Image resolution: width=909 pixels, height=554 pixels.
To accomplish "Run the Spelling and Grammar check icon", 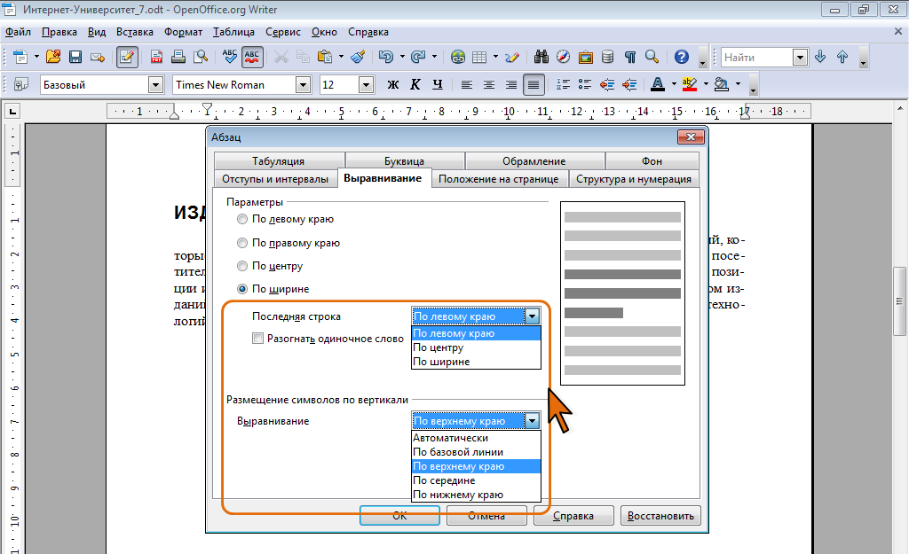I will 230,57.
